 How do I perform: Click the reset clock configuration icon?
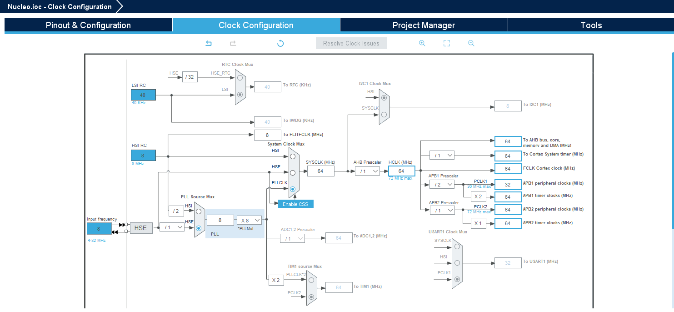tap(280, 43)
